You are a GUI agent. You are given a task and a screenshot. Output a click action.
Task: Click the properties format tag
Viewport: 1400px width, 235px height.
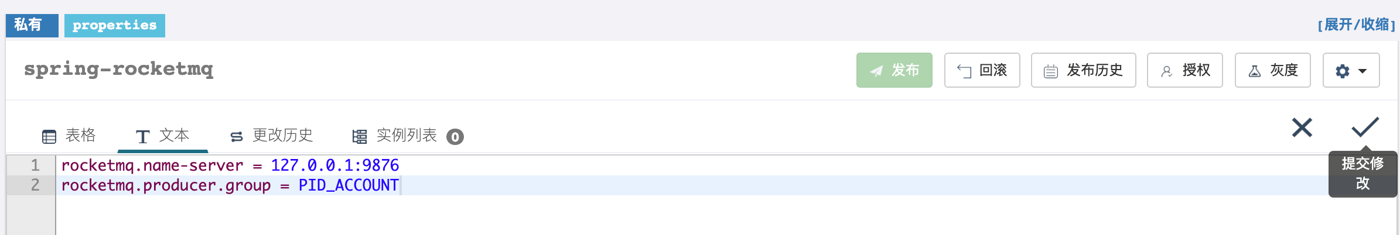click(x=115, y=25)
